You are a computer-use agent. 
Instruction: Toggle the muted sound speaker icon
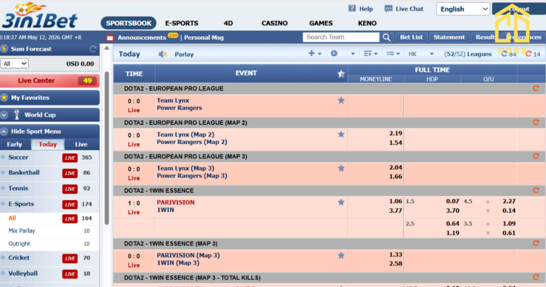(x=163, y=54)
